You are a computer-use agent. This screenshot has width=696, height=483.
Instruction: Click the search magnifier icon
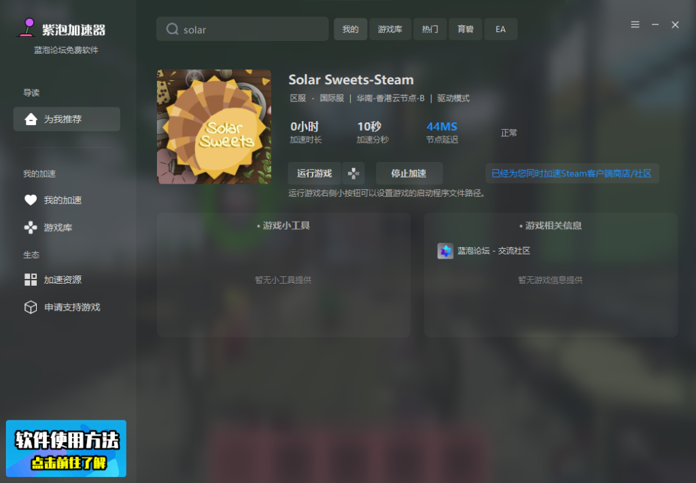point(172,29)
